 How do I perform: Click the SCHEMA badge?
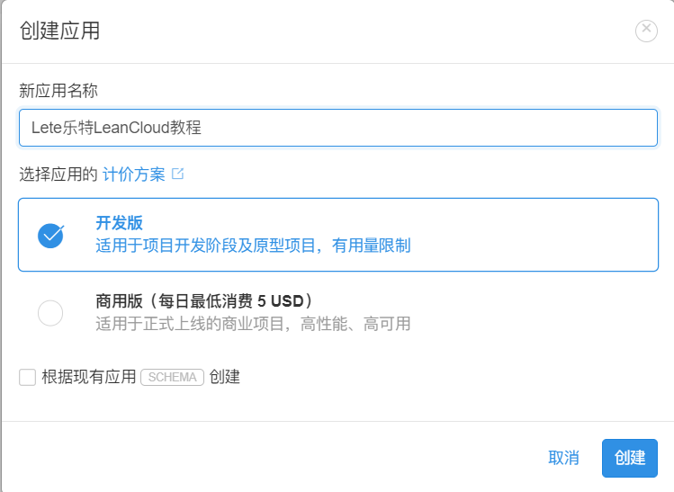[x=172, y=377]
